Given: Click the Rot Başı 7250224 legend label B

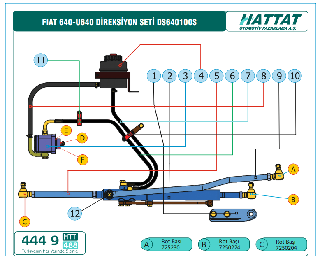Looking at the screenshot, I should pyautogui.click(x=224, y=244).
